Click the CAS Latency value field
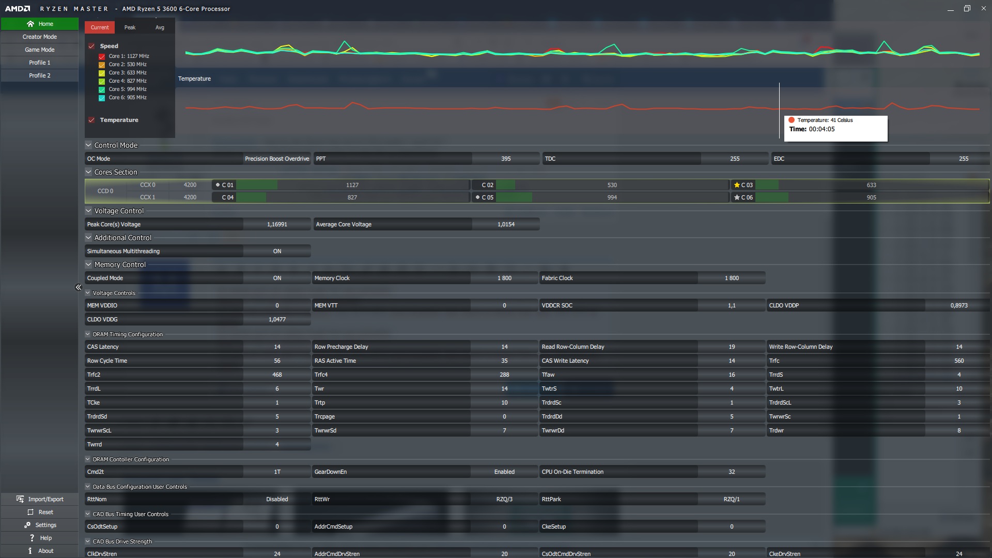992x558 pixels. 277,347
